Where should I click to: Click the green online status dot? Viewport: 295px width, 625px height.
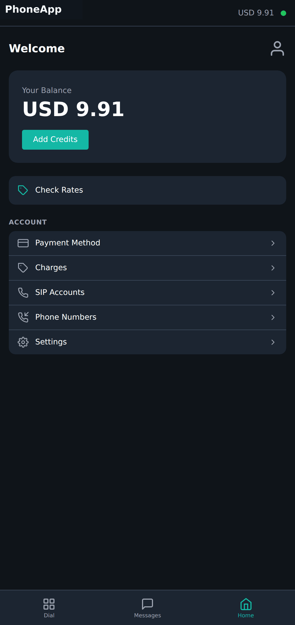(283, 13)
